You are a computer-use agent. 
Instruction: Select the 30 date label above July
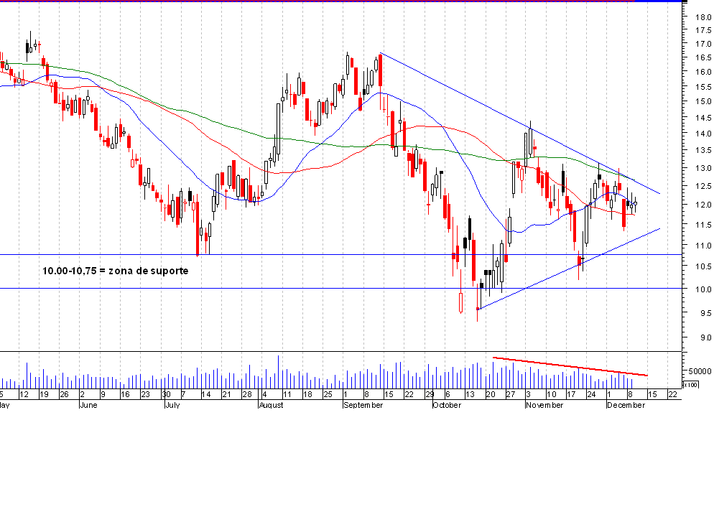(x=166, y=395)
